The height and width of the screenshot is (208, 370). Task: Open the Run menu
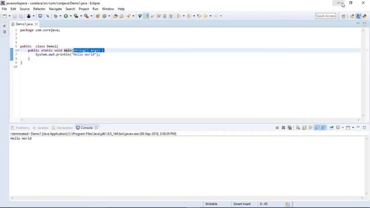pos(95,9)
